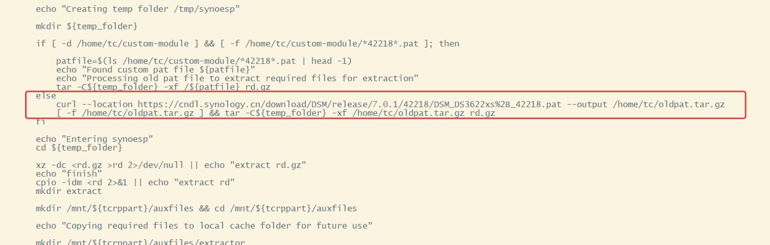Click the 'mkdir /mnt/${tcrppart}/auxfiles && cd' line

[x=197, y=208]
